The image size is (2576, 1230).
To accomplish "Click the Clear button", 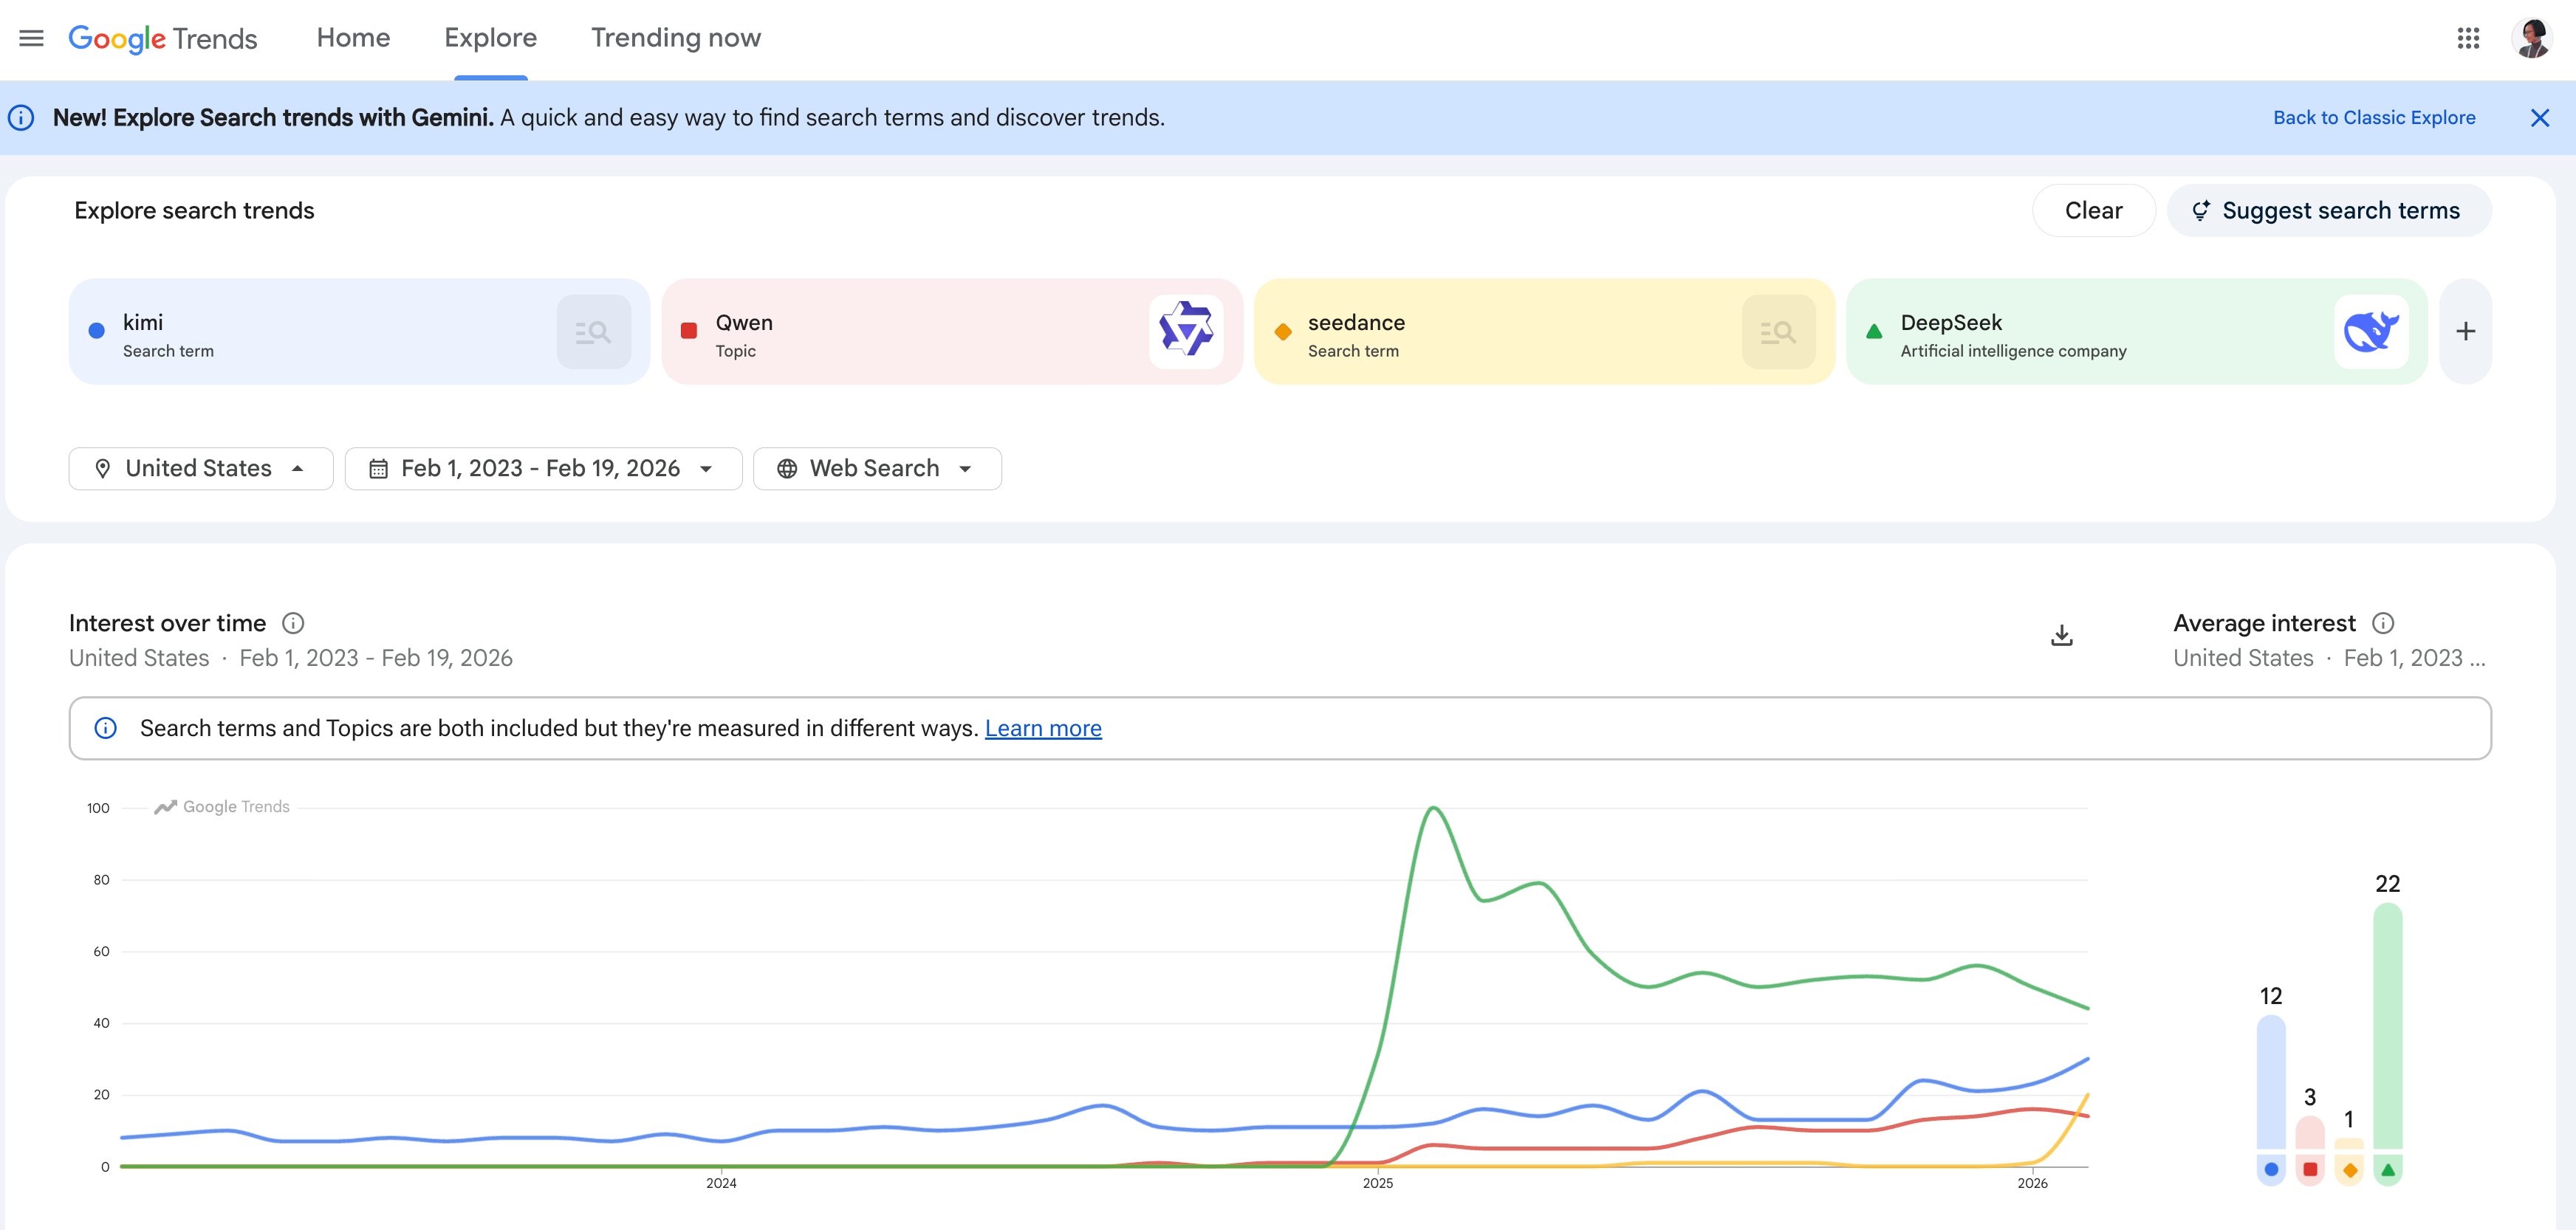I will 2093,211.
